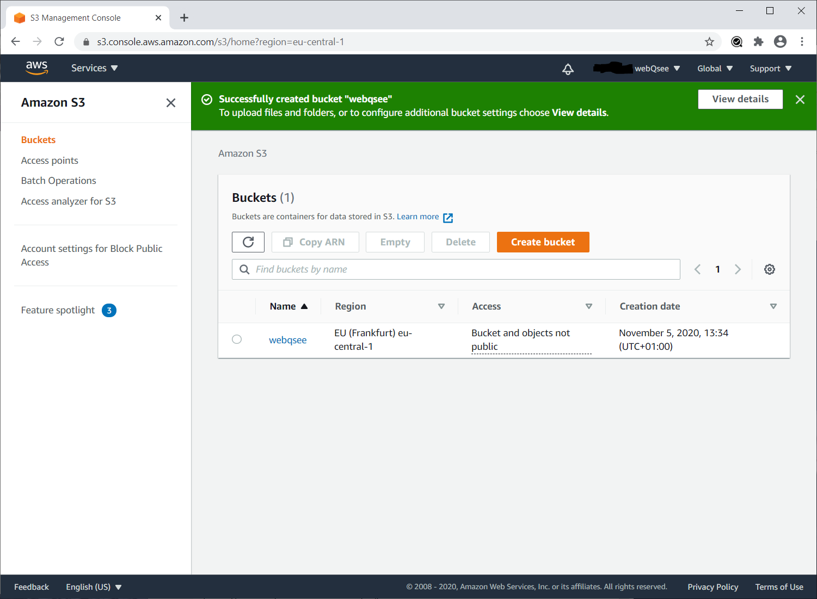Click View details in the banner

[740, 99]
